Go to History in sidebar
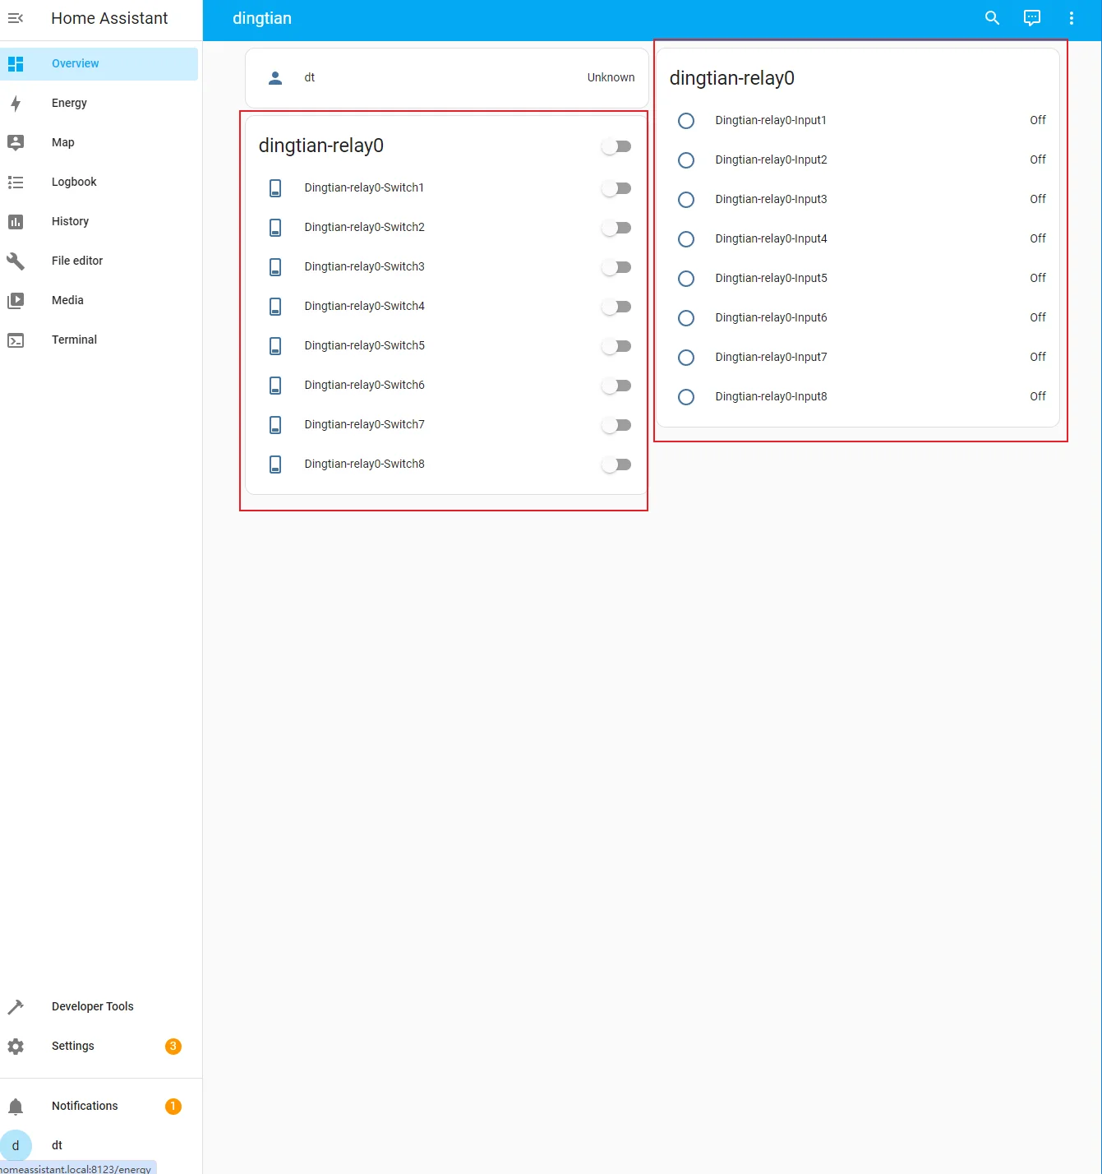The height and width of the screenshot is (1174, 1102). click(70, 221)
